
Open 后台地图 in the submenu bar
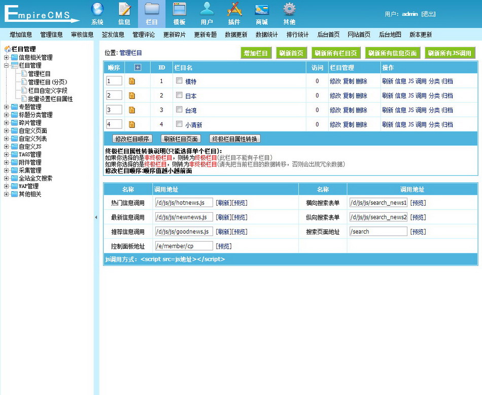coord(390,35)
